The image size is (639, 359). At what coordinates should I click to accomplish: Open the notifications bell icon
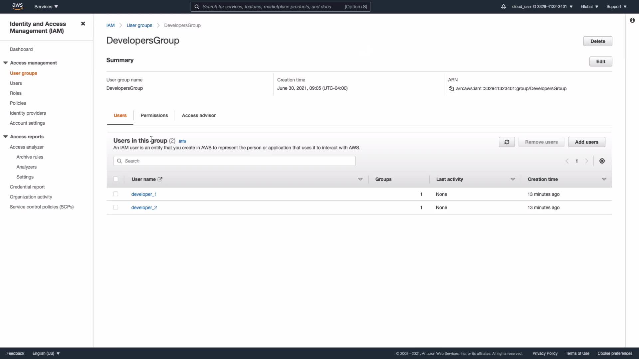(503, 7)
